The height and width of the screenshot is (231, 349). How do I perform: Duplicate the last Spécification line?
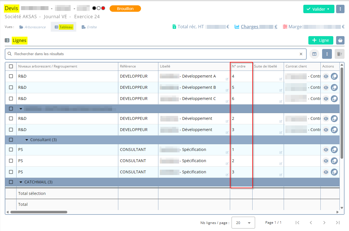(334, 172)
